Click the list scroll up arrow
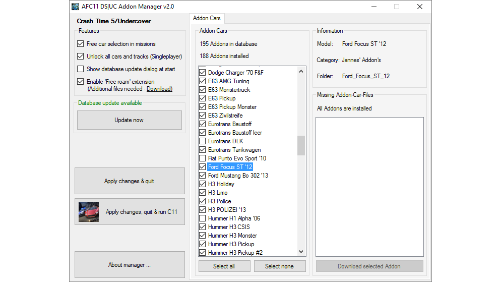 point(301,71)
